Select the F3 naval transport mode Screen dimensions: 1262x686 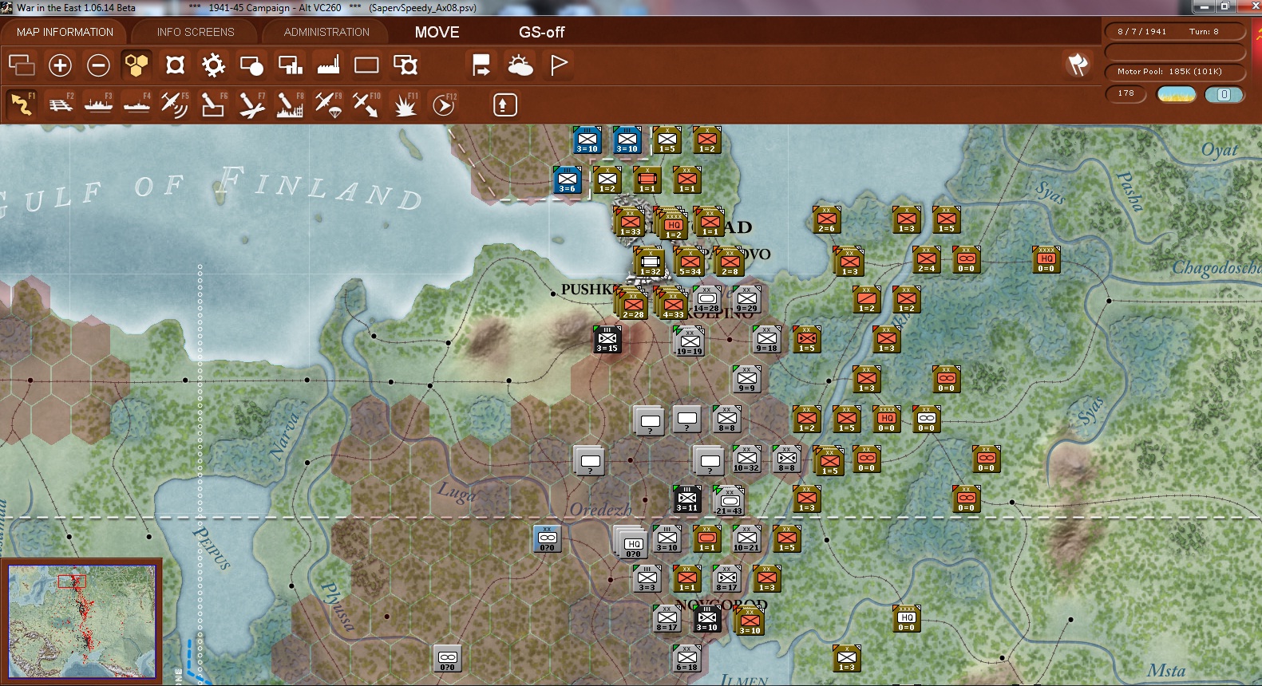pos(98,104)
